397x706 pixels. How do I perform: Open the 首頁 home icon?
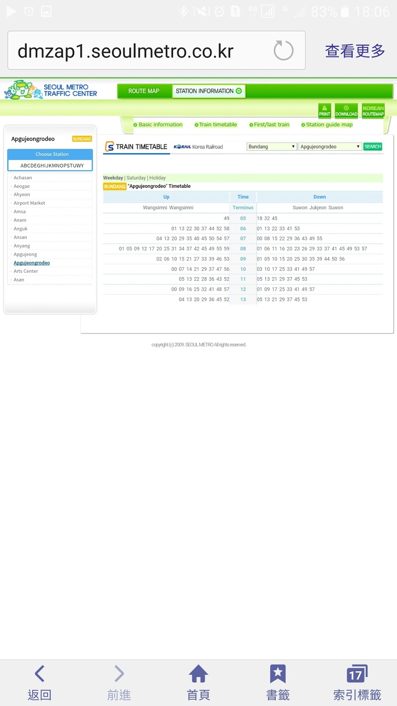pos(198,683)
